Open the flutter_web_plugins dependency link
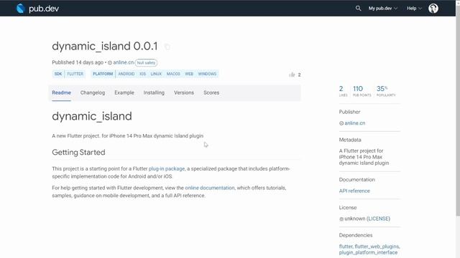 pos(377,247)
